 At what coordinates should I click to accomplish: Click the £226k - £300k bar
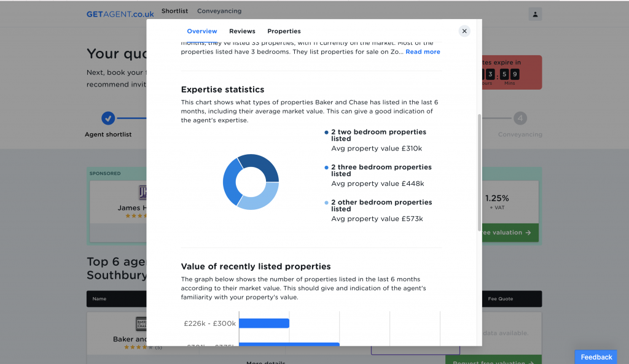[x=264, y=323]
